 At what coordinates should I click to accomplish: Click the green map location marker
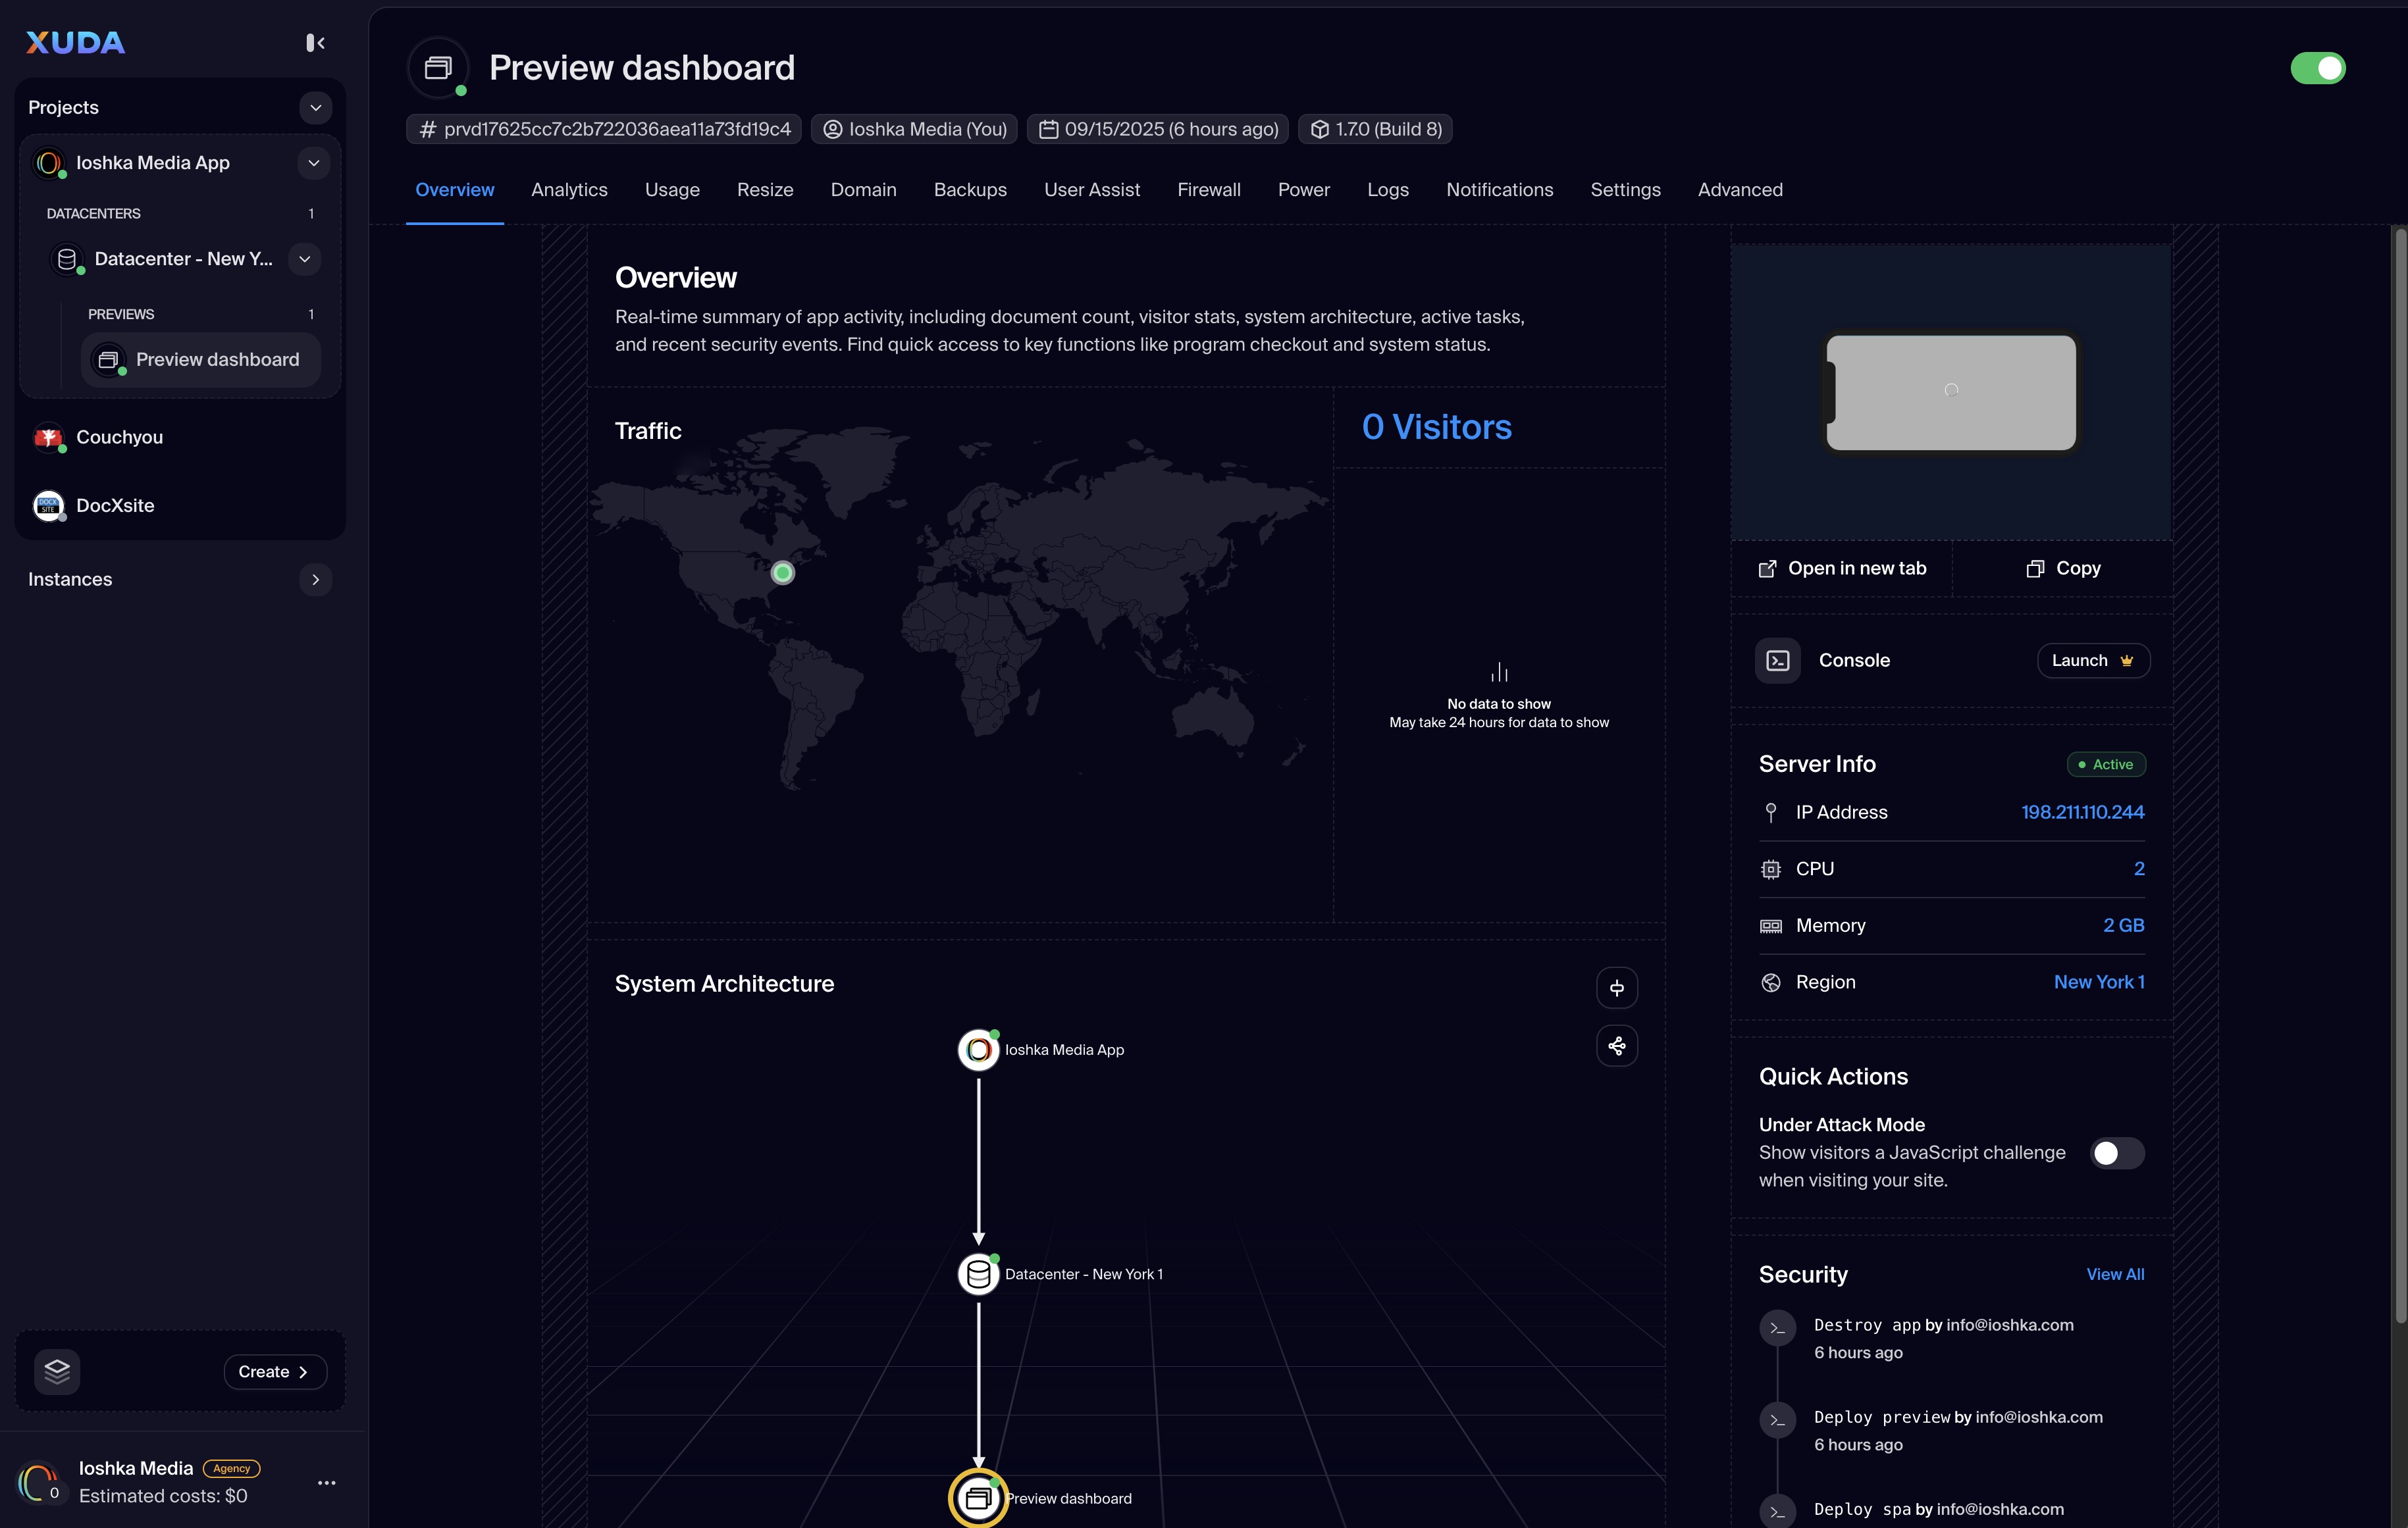pos(783,573)
